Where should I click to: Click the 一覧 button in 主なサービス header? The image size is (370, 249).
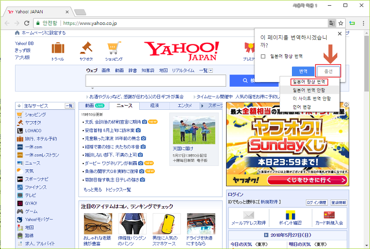click(69, 106)
